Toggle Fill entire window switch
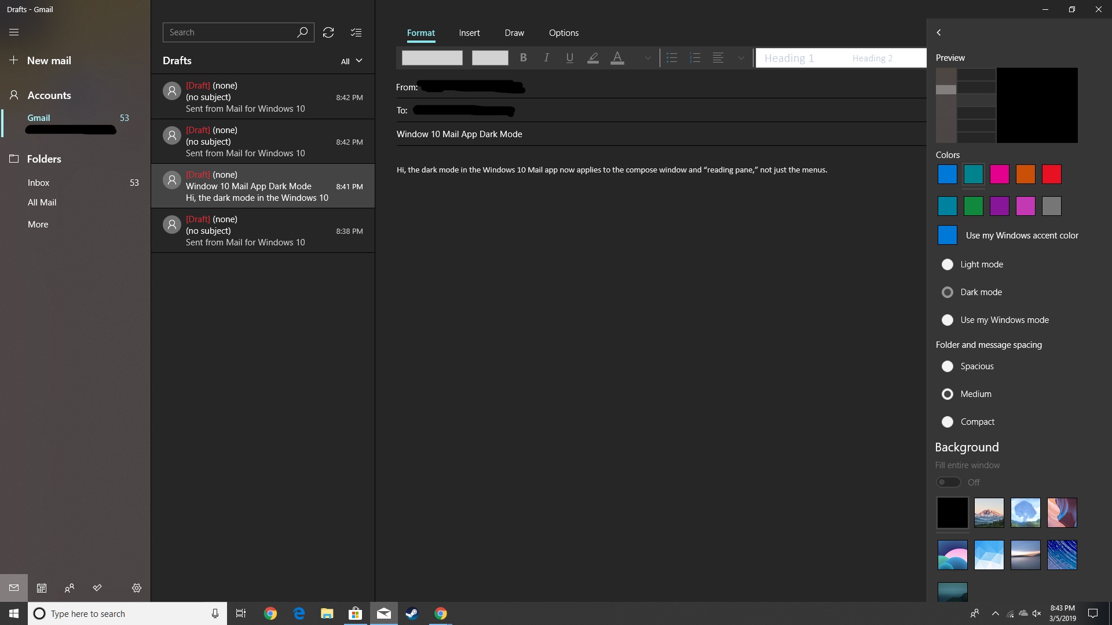1112x625 pixels. (x=949, y=482)
